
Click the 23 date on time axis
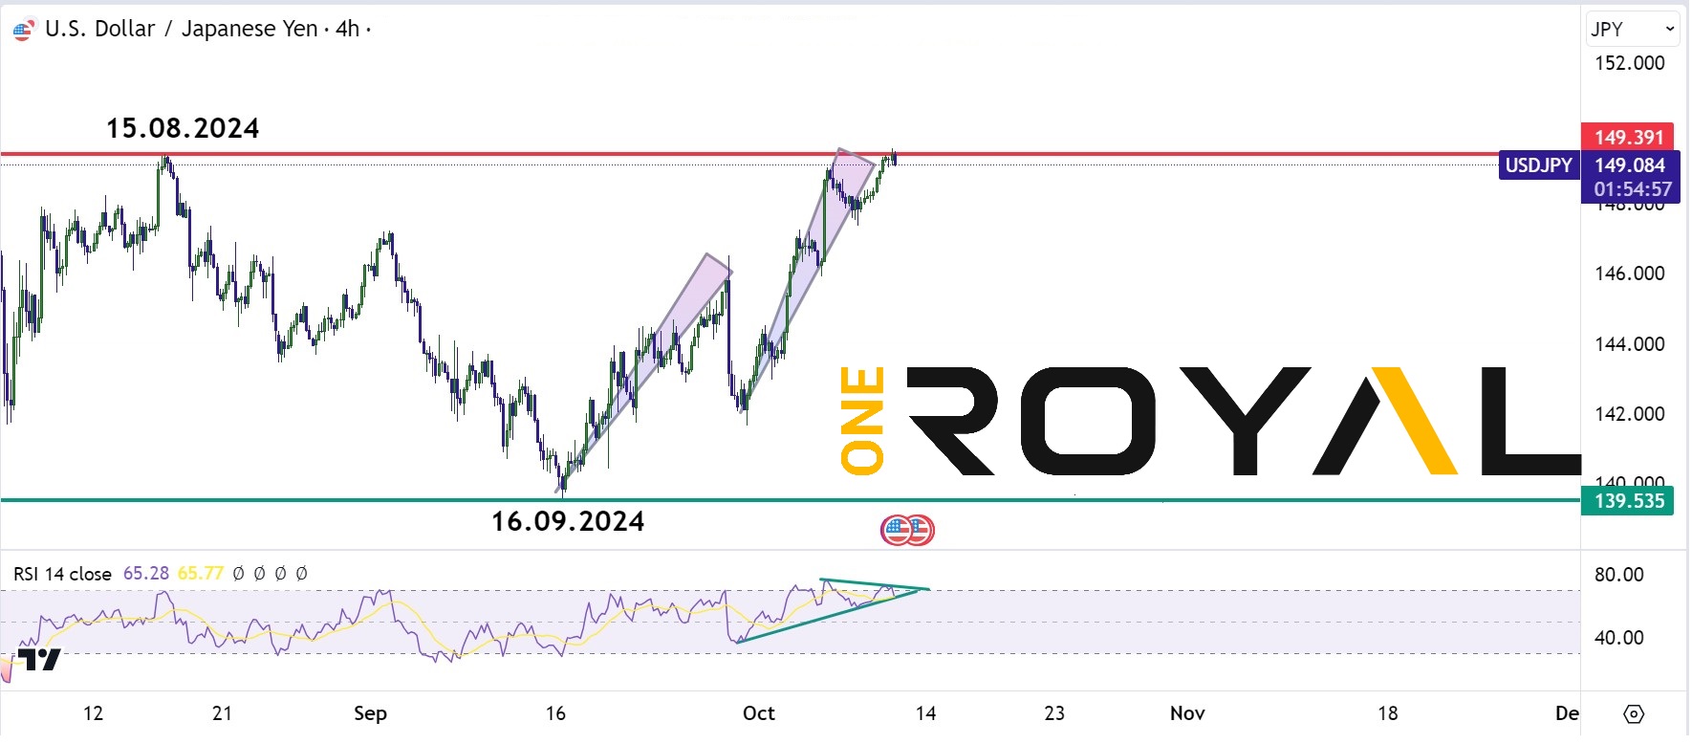(1054, 713)
